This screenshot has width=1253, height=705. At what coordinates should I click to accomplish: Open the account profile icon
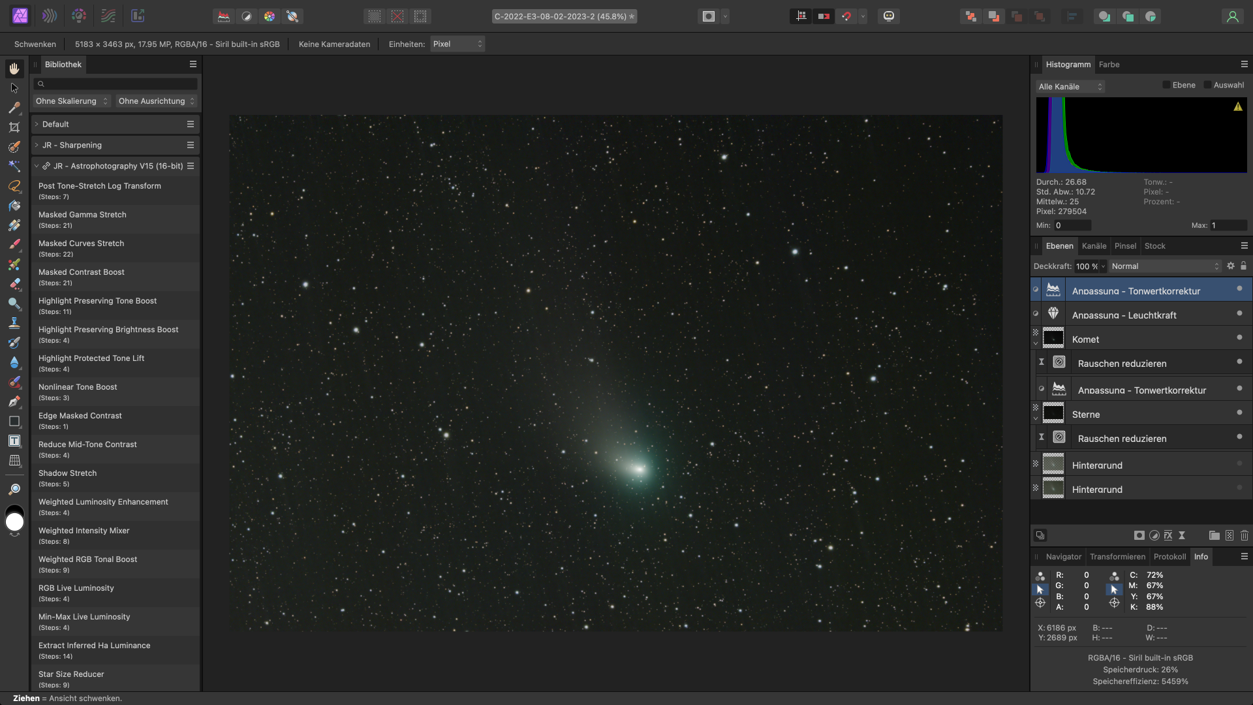point(1233,16)
